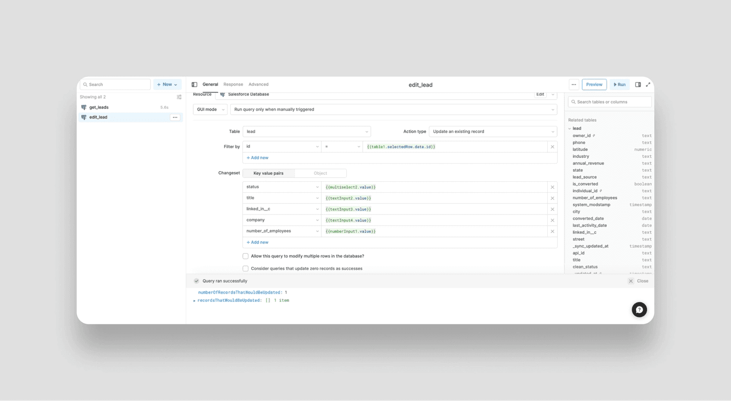This screenshot has width=731, height=401.
Task: Check consider zero-record updates as successes
Action: point(245,268)
